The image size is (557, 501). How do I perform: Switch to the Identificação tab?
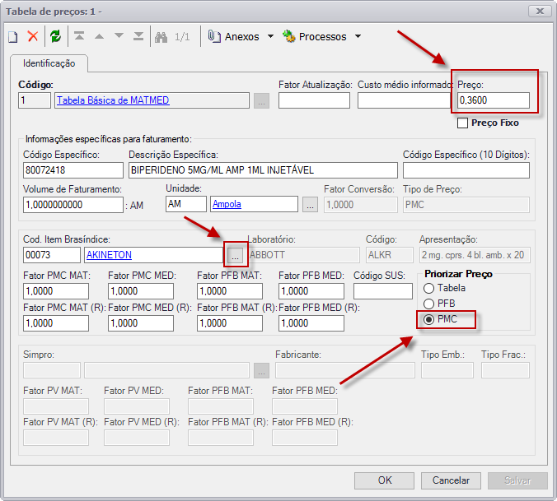pyautogui.click(x=49, y=63)
